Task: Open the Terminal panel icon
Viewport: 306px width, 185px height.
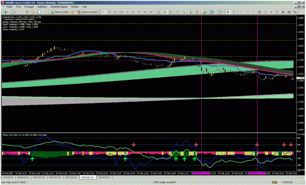Action: (x=39, y=12)
